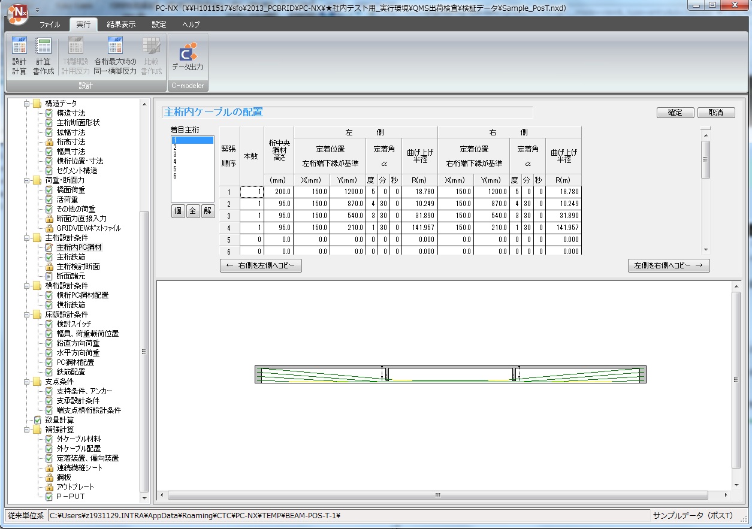Open the ヘルプ tab
752x529 pixels.
pyautogui.click(x=191, y=25)
